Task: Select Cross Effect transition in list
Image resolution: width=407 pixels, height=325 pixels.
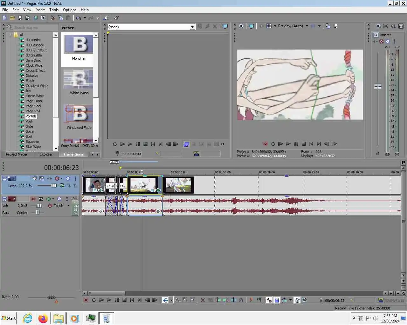Action: click(x=35, y=70)
